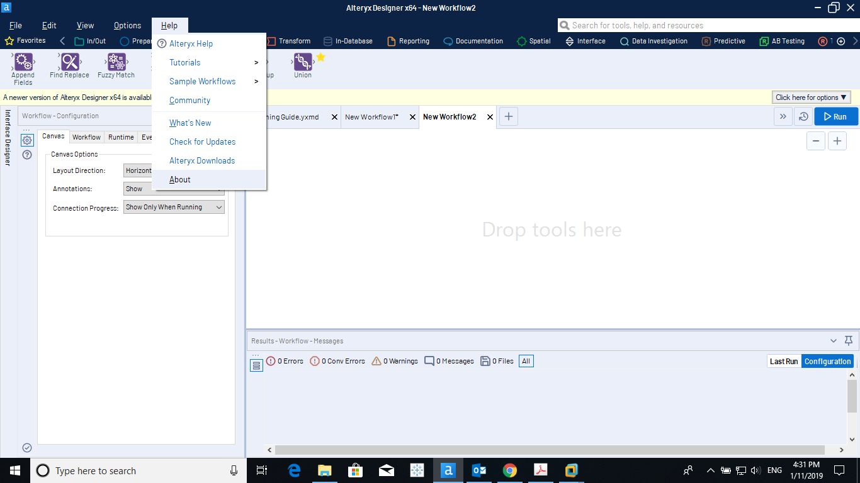860x483 pixels.
Task: Open the Click here for options dropdown
Action: 811,97
